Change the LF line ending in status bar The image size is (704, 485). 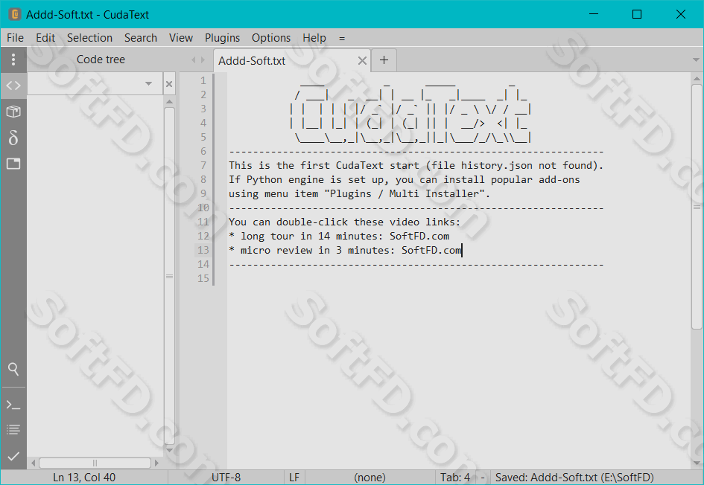[x=294, y=478]
